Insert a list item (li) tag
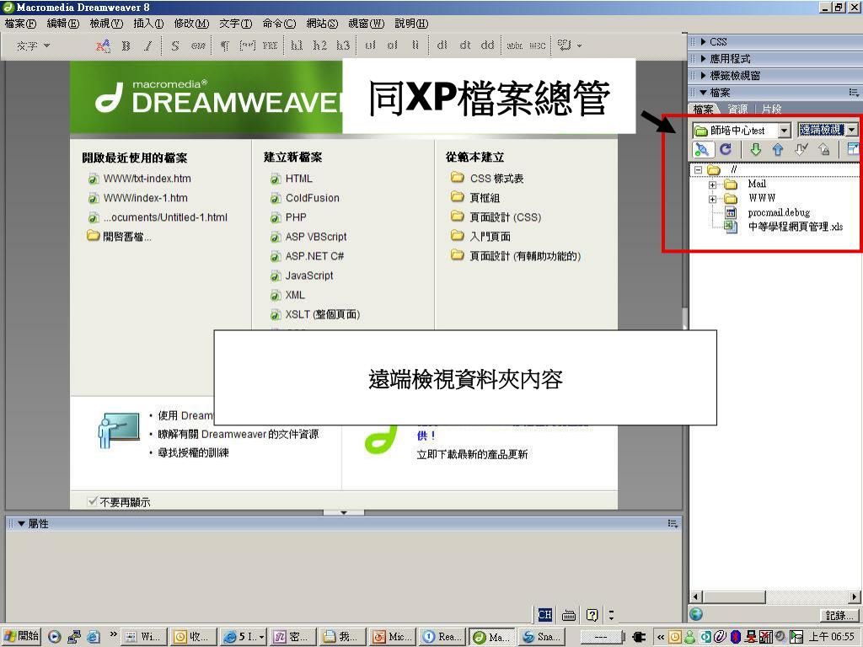Image resolution: width=863 pixels, height=647 pixels. coord(415,45)
